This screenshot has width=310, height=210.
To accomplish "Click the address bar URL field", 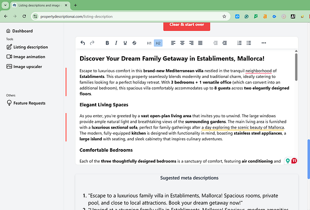I will (131, 17).
